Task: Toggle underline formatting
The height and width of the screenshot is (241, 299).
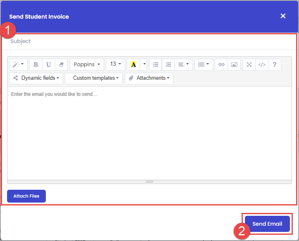Action: click(x=49, y=64)
